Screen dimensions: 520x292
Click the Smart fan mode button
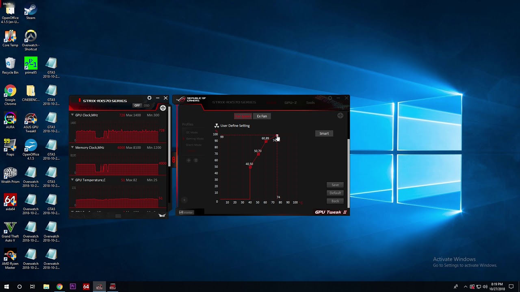point(324,133)
